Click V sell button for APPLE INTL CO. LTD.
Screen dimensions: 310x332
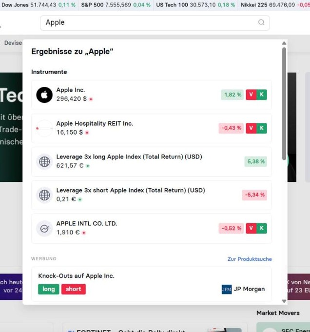[x=251, y=228]
